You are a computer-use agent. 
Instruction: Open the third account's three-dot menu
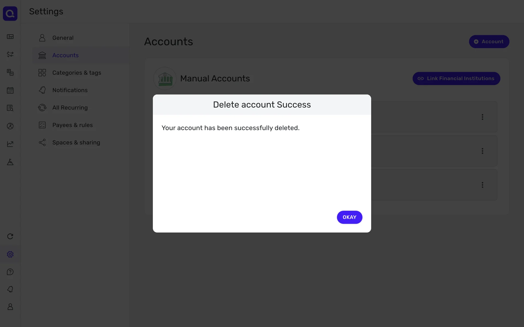click(482, 185)
